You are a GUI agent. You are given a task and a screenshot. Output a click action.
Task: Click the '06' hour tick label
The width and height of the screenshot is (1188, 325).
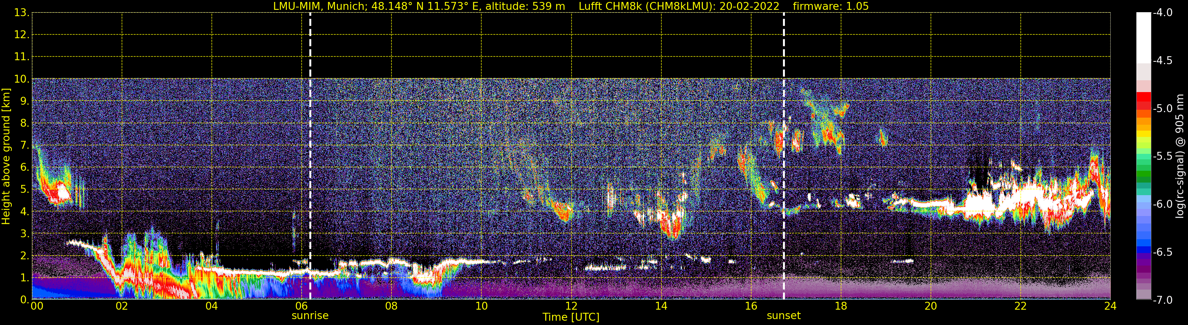click(301, 306)
